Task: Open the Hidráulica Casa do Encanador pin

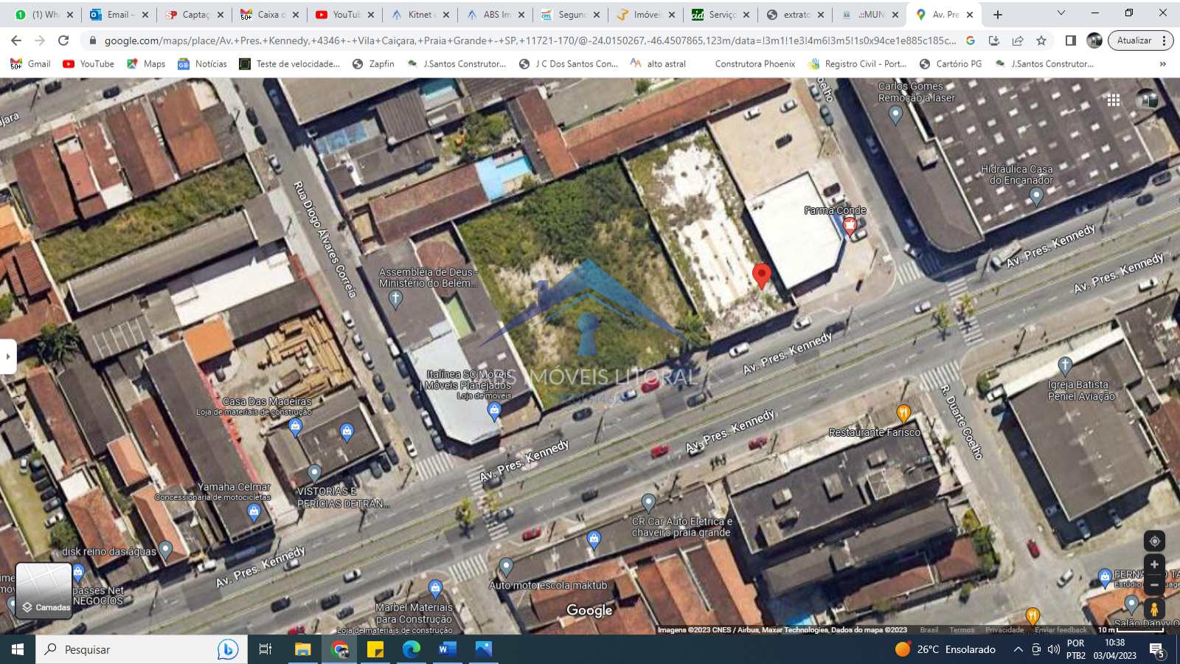Action: pos(1036,196)
